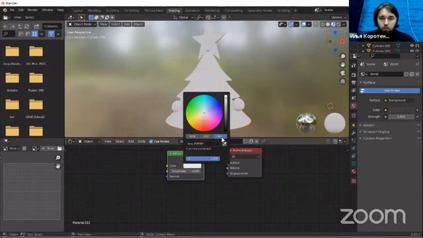Click the red X axis gizmo ball
This screenshot has height=238, width=423.
(x=342, y=42)
